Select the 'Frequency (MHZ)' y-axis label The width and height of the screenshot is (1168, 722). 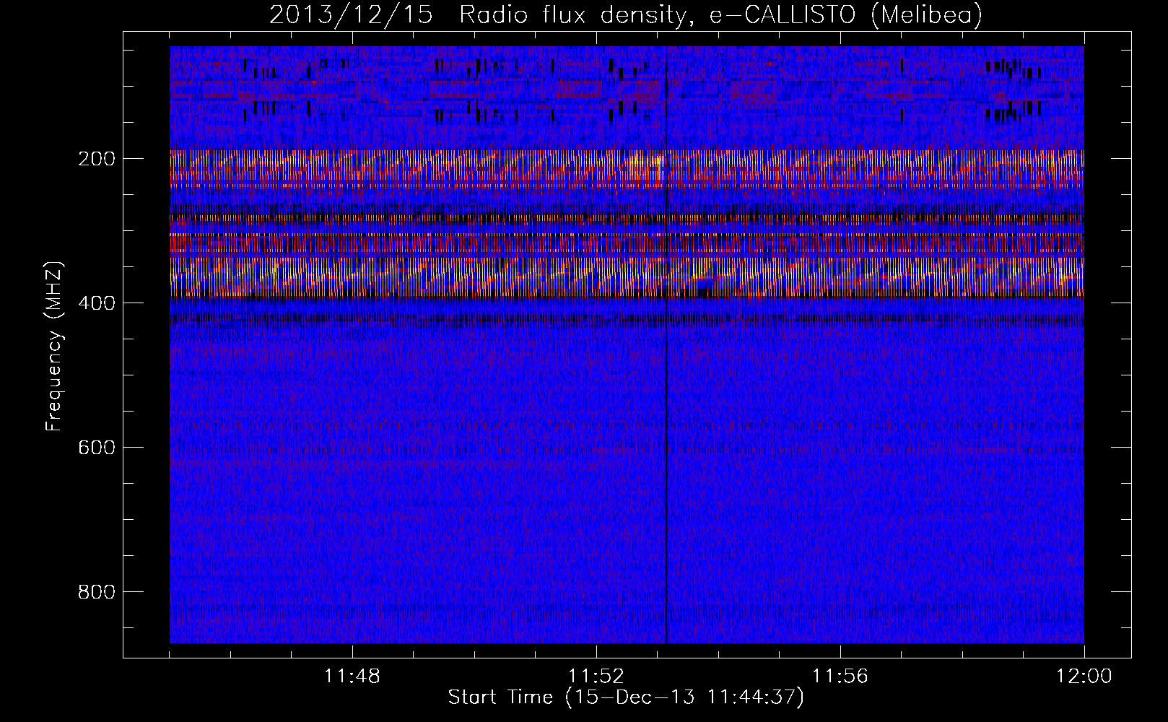53,347
